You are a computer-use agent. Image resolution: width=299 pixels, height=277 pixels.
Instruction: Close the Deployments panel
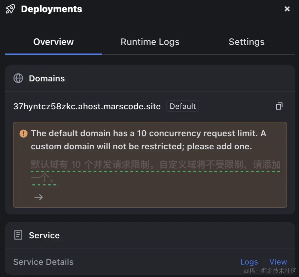287,9
